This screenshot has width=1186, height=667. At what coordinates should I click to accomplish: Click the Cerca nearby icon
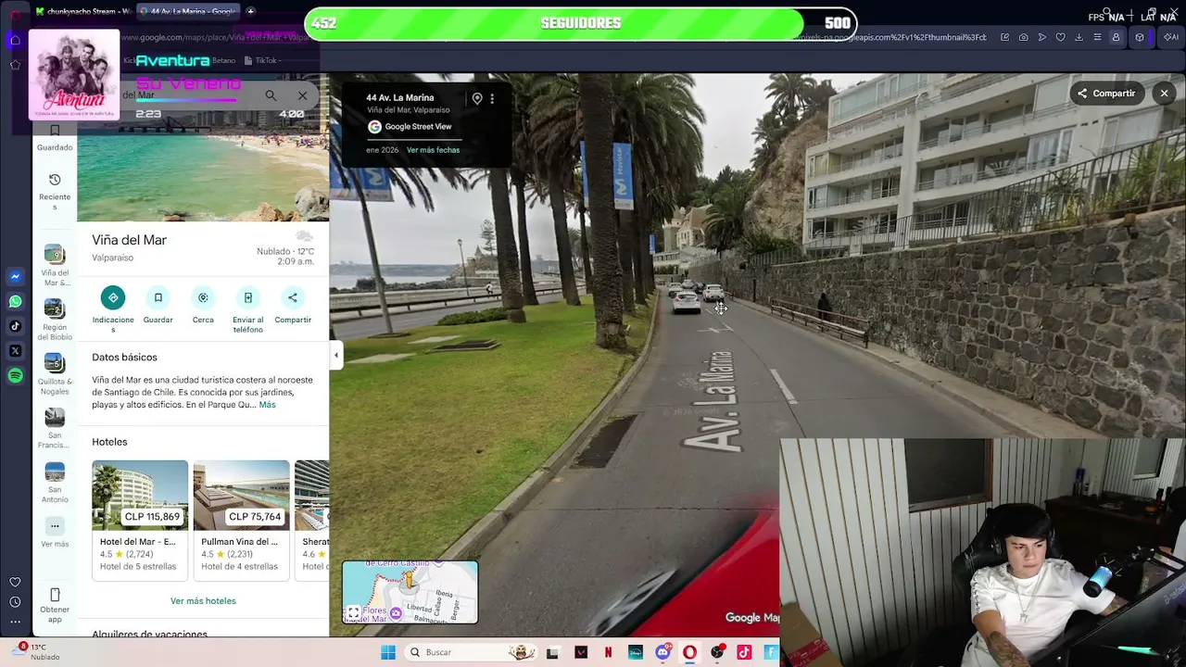[203, 297]
